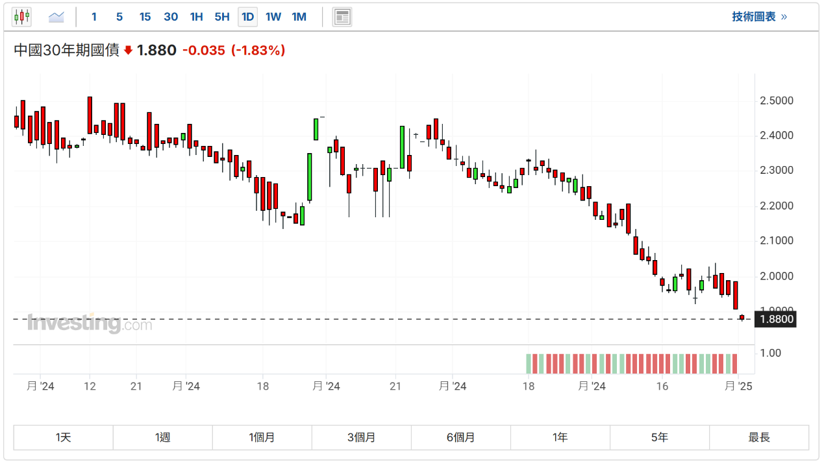Click the latest red candle near 1.88
The height and width of the screenshot is (465, 824).
(742, 317)
